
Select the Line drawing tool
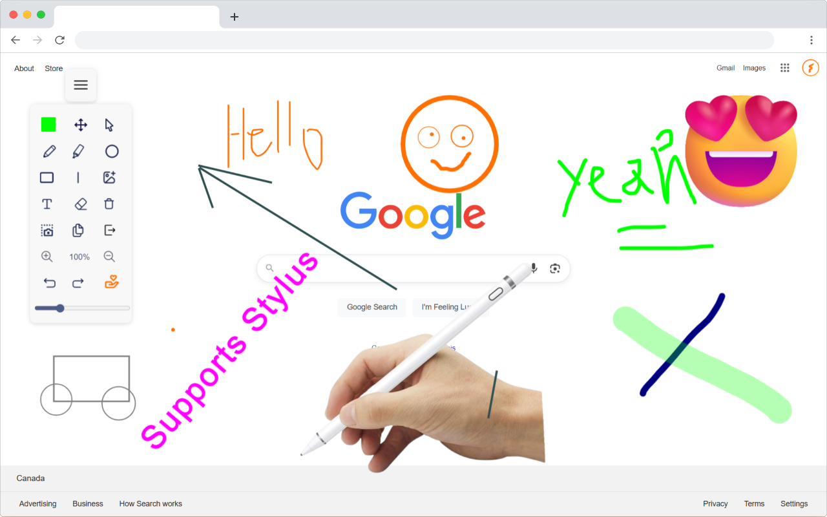coord(78,177)
